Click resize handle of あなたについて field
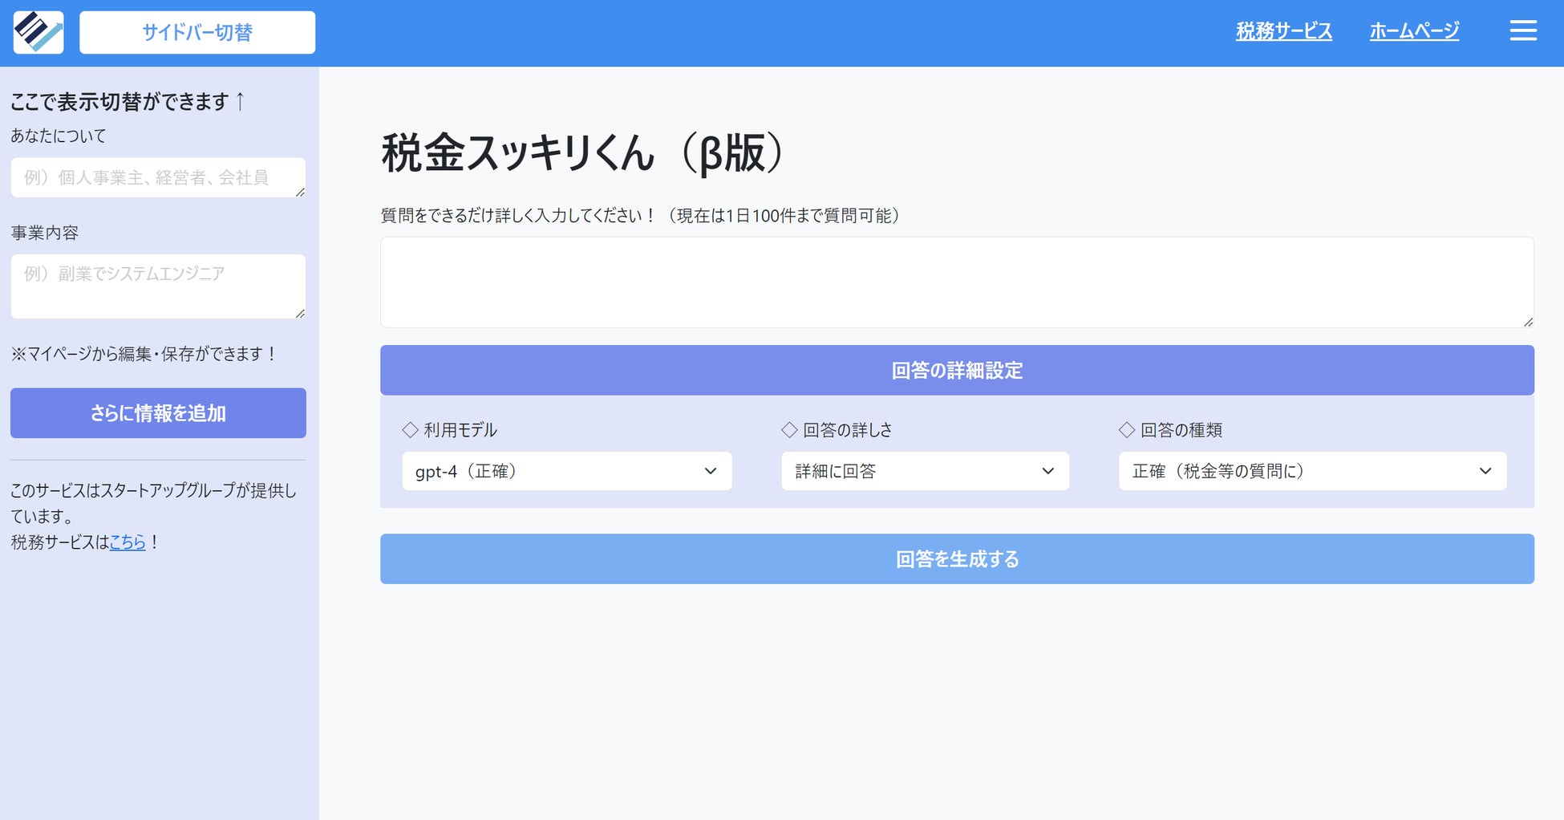The width and height of the screenshot is (1564, 820). coord(300,192)
